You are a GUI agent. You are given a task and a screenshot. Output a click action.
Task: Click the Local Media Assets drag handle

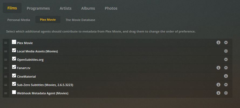point(6,51)
